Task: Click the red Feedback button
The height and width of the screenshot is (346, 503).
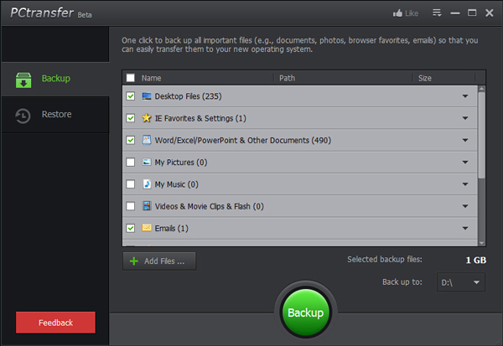Action: (x=55, y=323)
